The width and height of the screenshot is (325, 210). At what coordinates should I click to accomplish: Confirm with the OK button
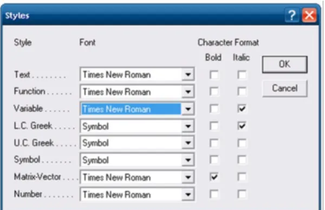tap(284, 64)
